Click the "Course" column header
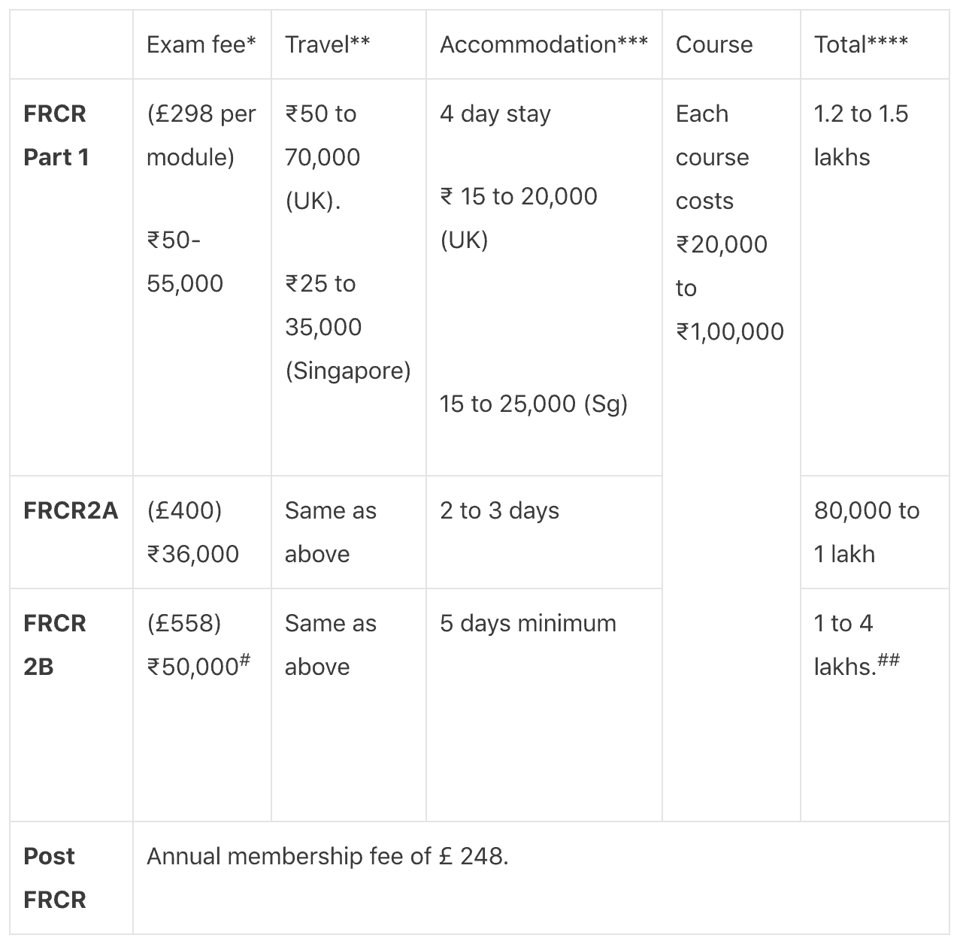960x941 pixels. [713, 45]
